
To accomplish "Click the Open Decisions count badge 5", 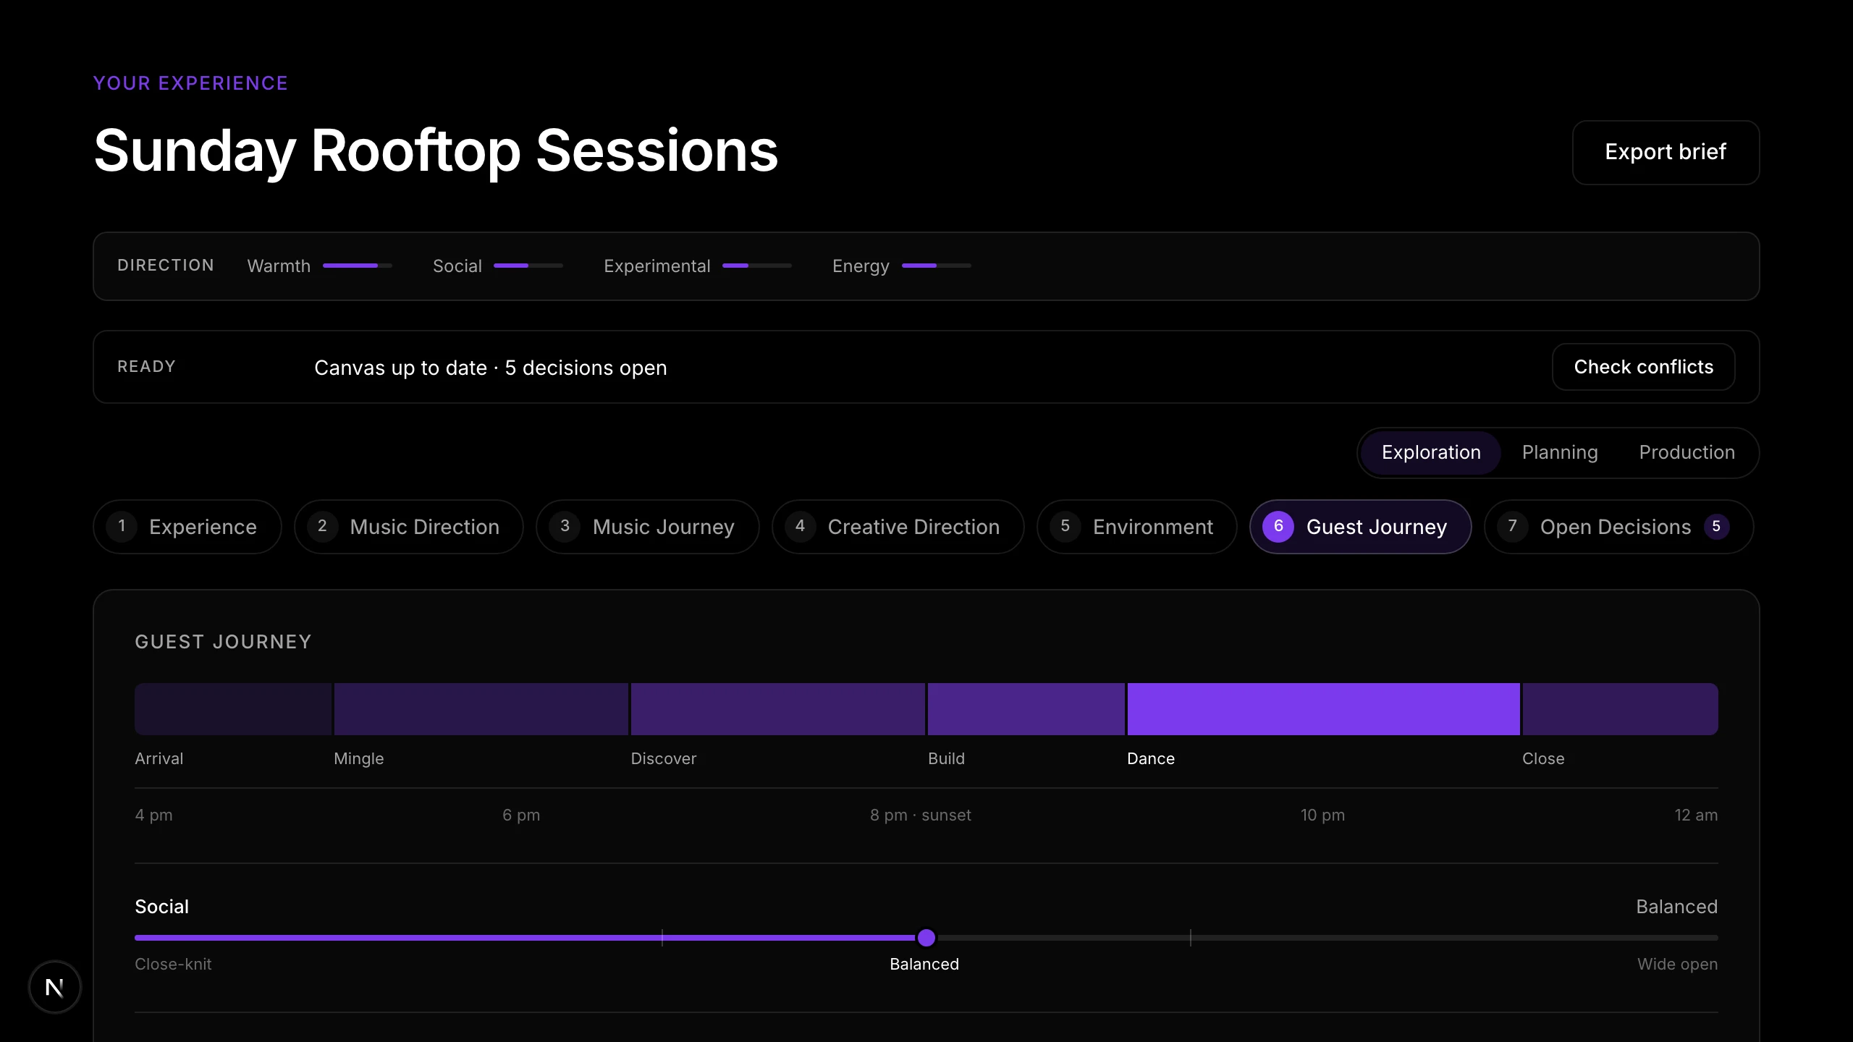I will click(x=1716, y=527).
